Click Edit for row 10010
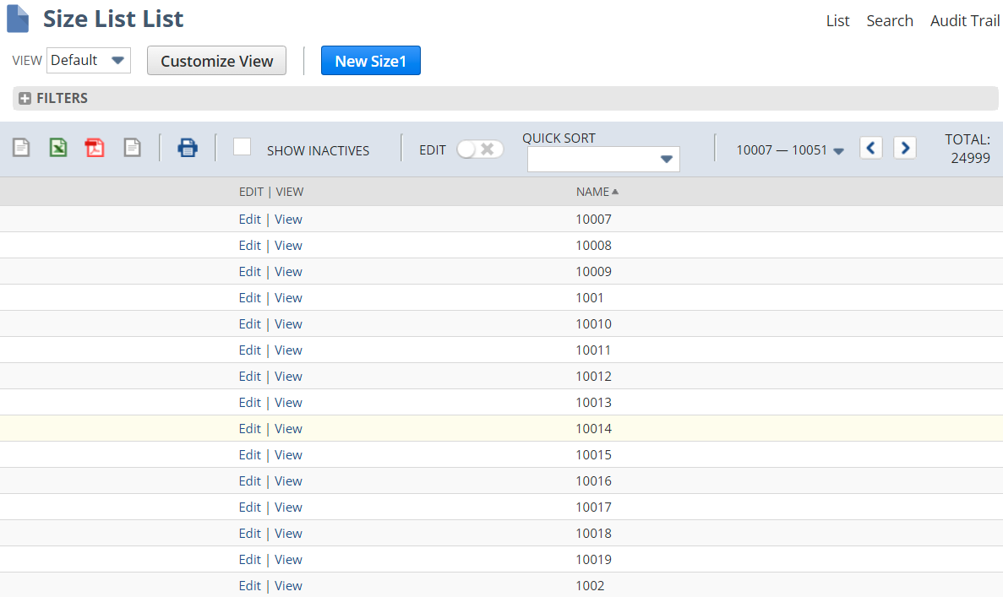Viewport: 1003px width, 597px height. 249,324
